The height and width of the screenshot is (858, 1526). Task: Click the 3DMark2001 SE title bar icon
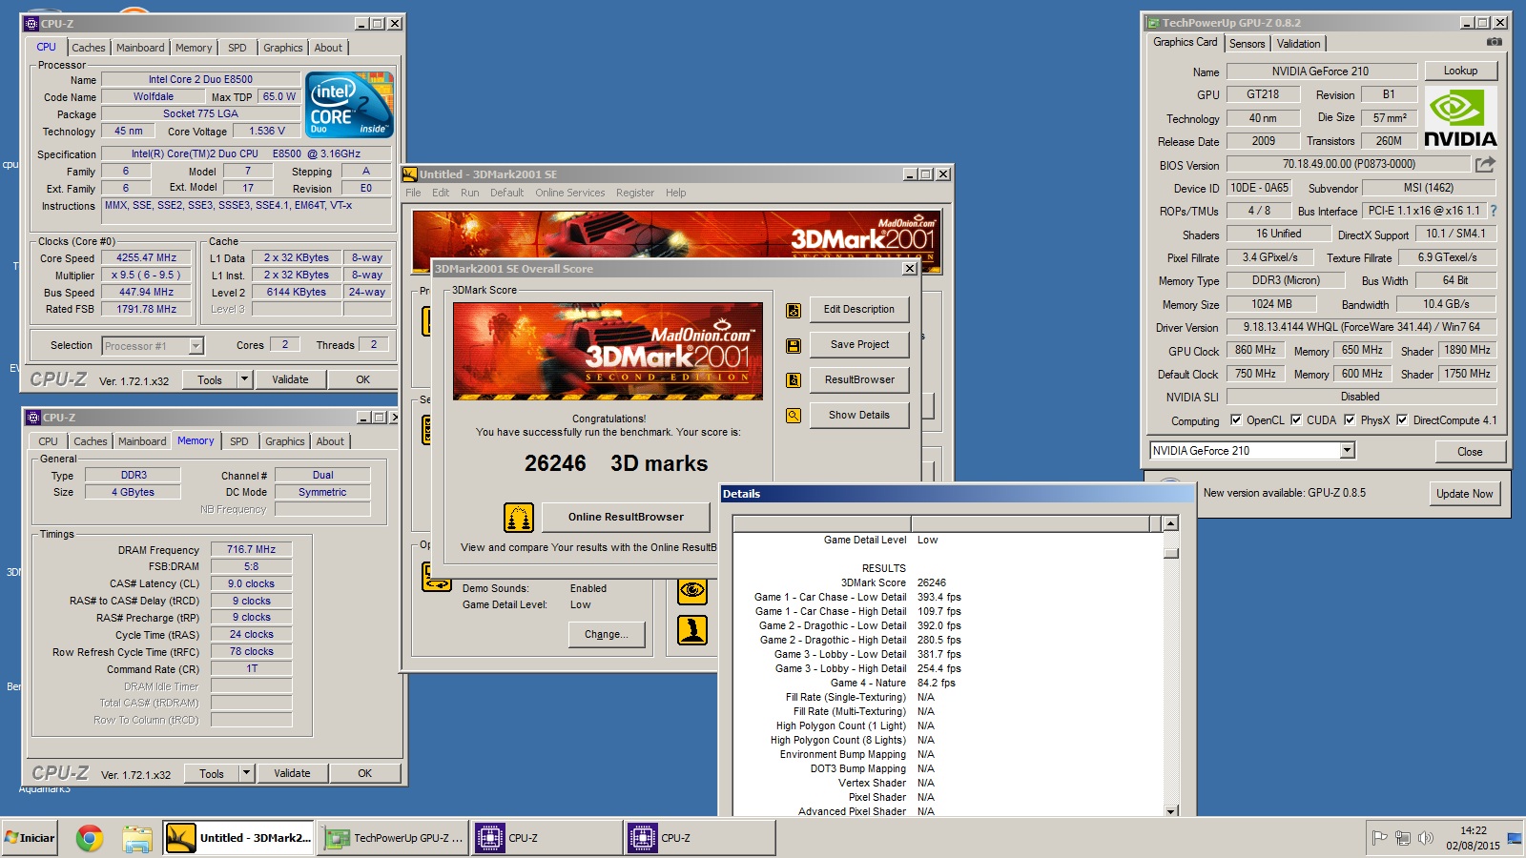tap(410, 174)
